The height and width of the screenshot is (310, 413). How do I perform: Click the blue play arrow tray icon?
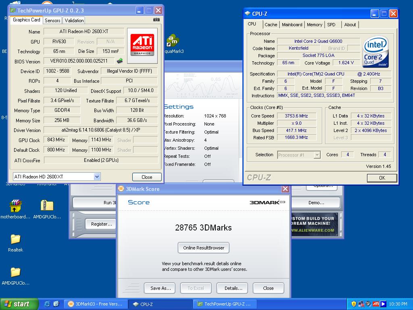(383, 304)
